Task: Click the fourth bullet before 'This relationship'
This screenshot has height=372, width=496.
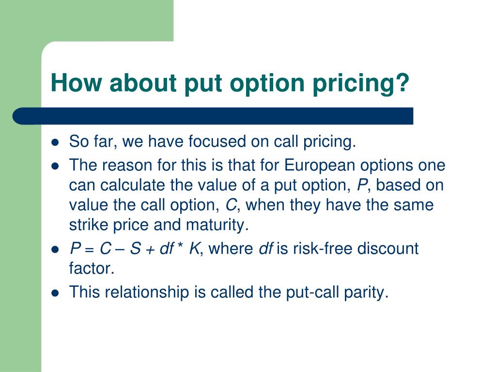Action: pyautogui.click(x=55, y=293)
